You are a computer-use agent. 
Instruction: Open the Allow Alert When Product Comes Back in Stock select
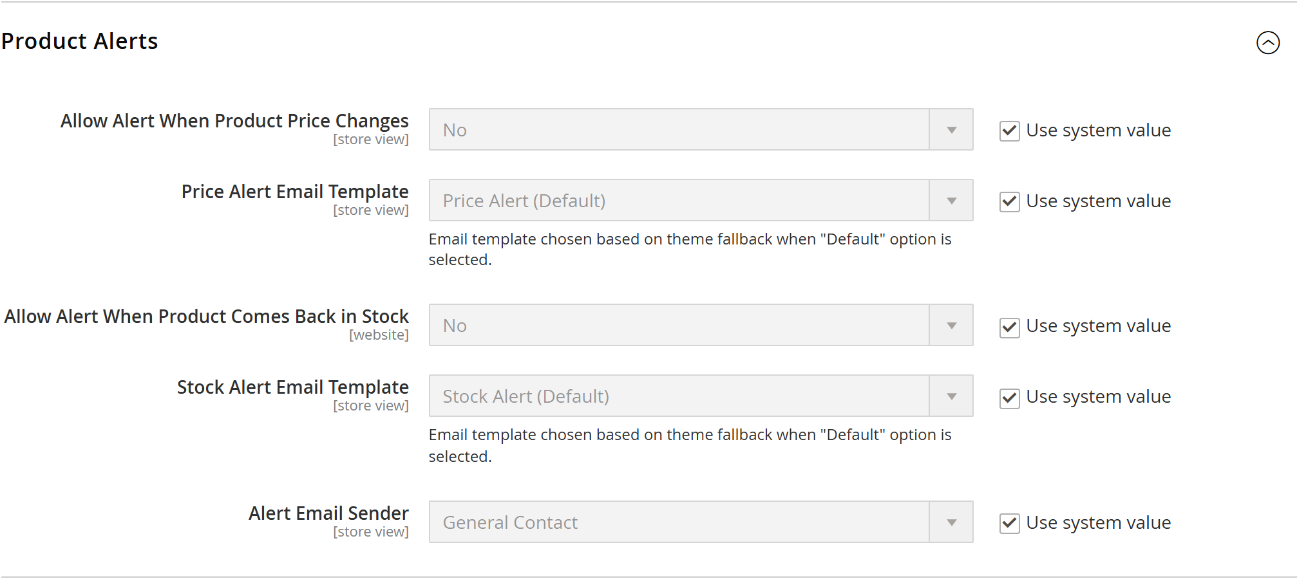701,326
